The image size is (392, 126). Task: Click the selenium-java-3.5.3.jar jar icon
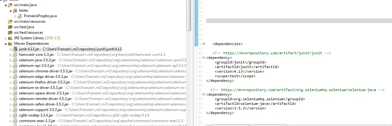[15, 60]
